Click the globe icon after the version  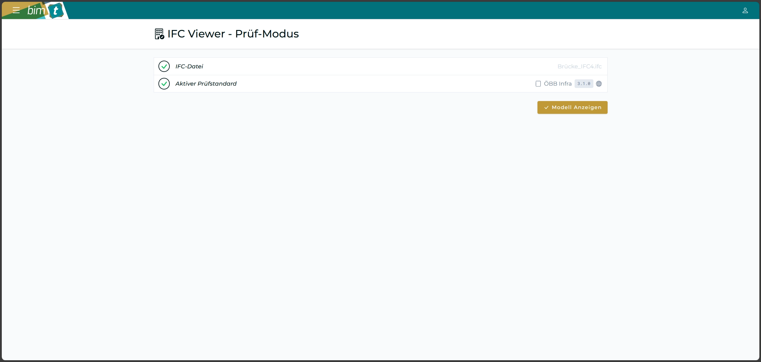(599, 84)
